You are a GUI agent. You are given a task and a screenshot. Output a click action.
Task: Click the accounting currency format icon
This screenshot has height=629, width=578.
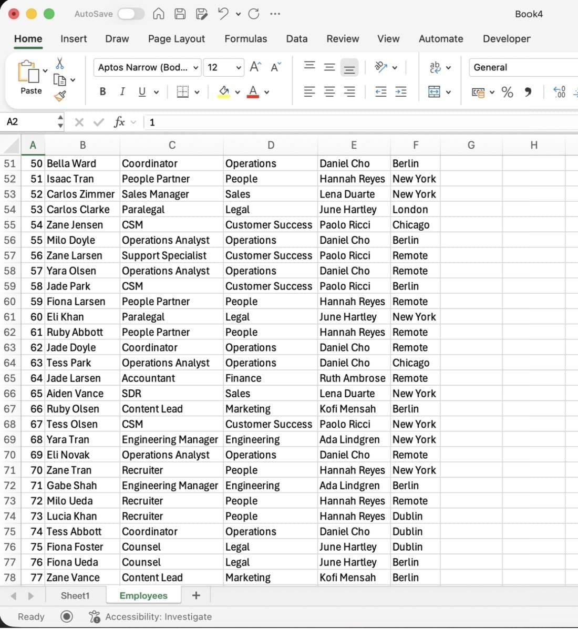pyautogui.click(x=478, y=92)
